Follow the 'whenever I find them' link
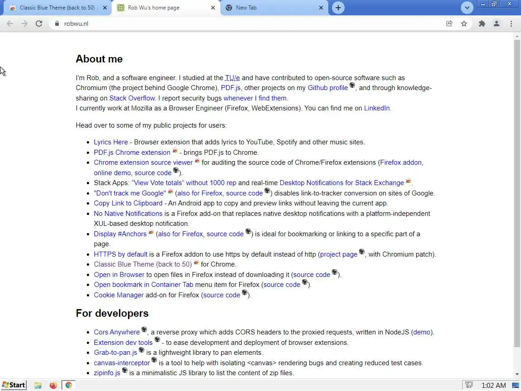Screen dimensions: 521x391 point(255,98)
